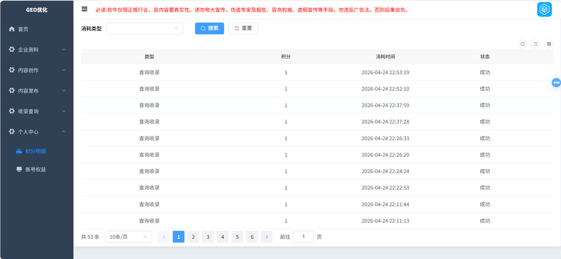Click the timestamp 2026-04-24 22:53:19
Viewport: 561px width, 259px height.
385,72
